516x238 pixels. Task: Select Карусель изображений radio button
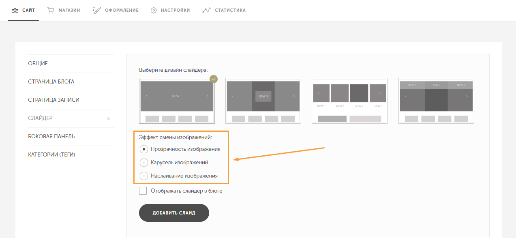click(143, 163)
